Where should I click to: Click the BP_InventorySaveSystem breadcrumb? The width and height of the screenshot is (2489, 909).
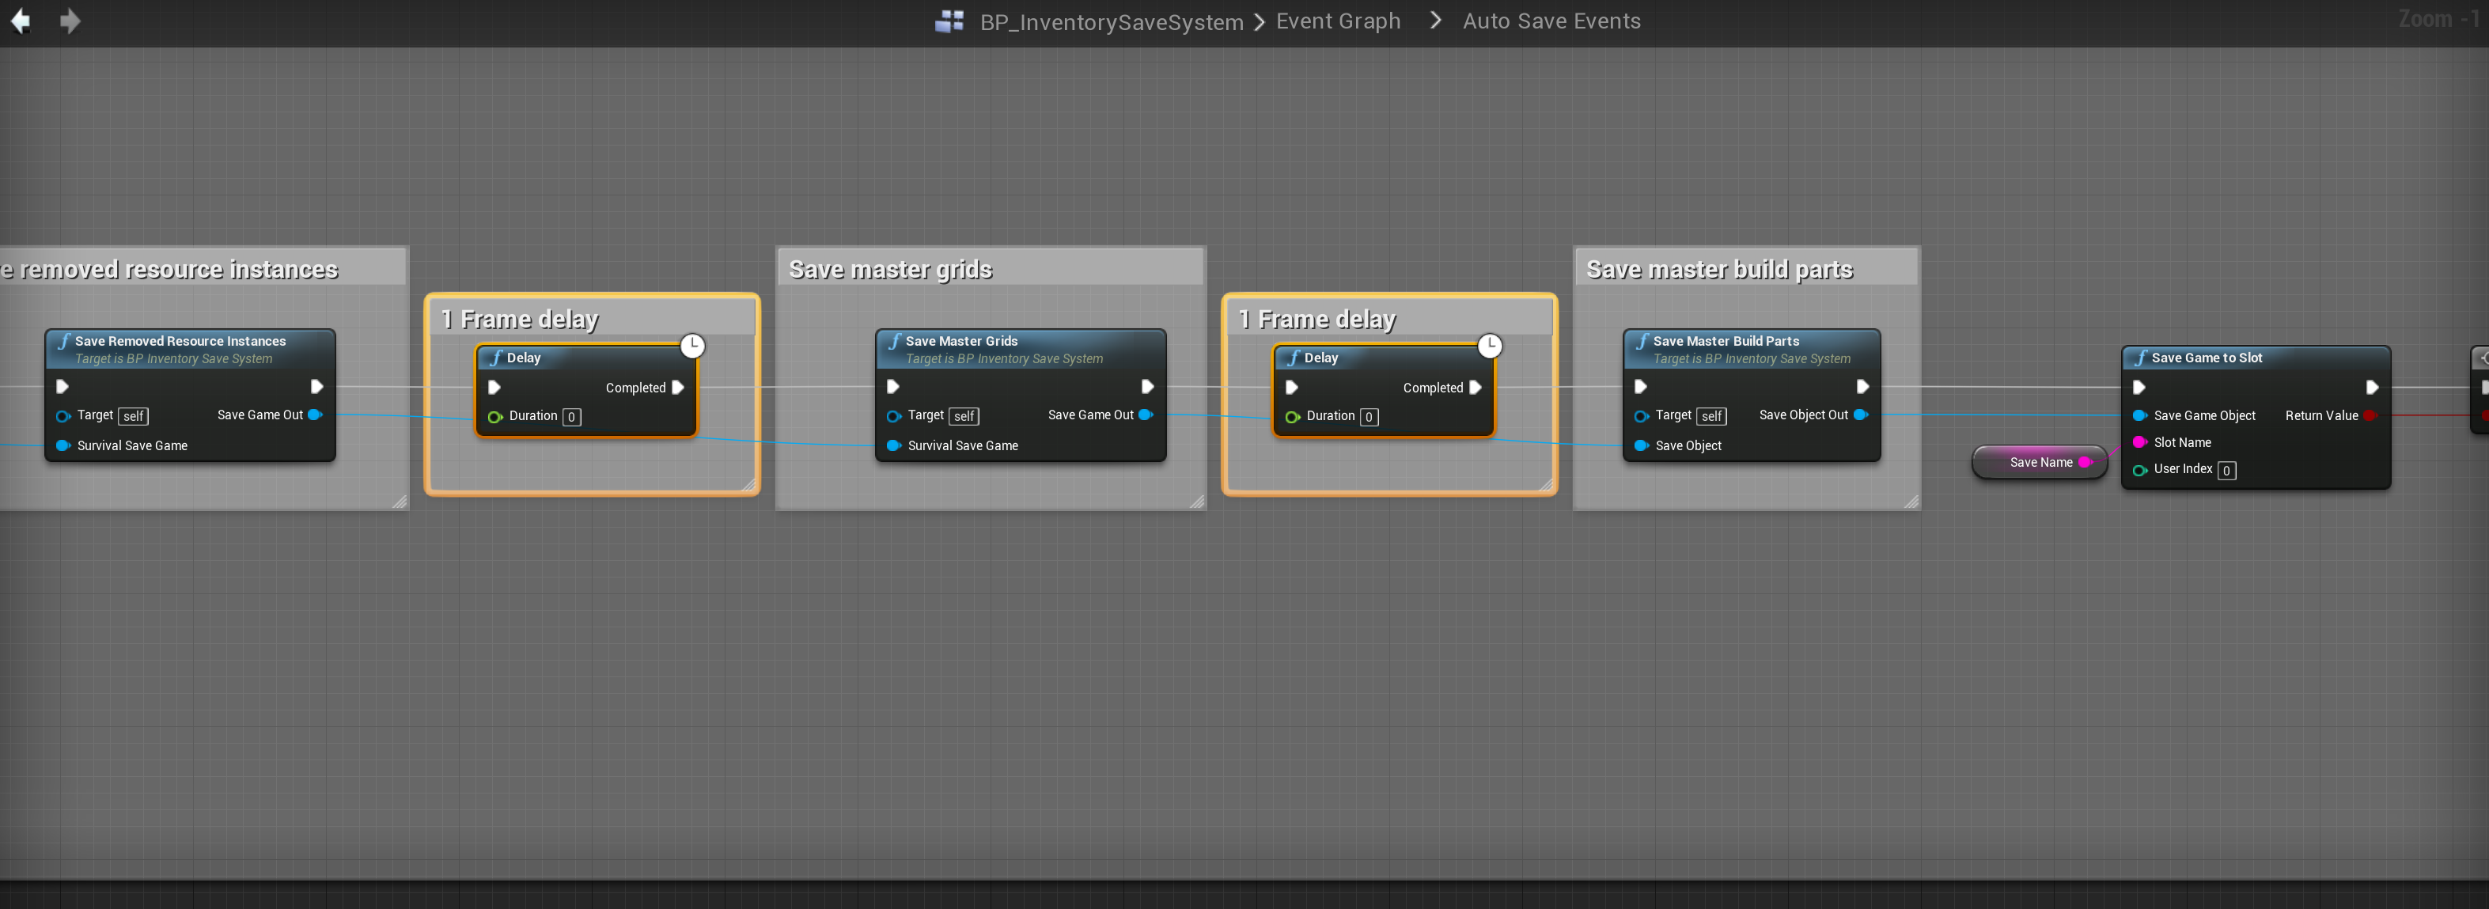click(1111, 22)
